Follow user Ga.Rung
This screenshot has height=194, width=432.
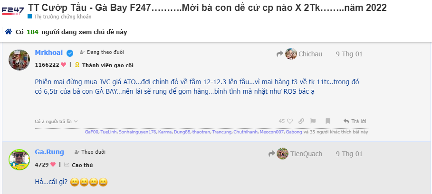(x=90, y=152)
